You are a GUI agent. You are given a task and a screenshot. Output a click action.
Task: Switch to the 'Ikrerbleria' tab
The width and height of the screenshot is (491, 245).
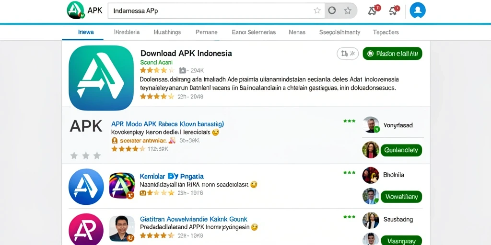[127, 32]
